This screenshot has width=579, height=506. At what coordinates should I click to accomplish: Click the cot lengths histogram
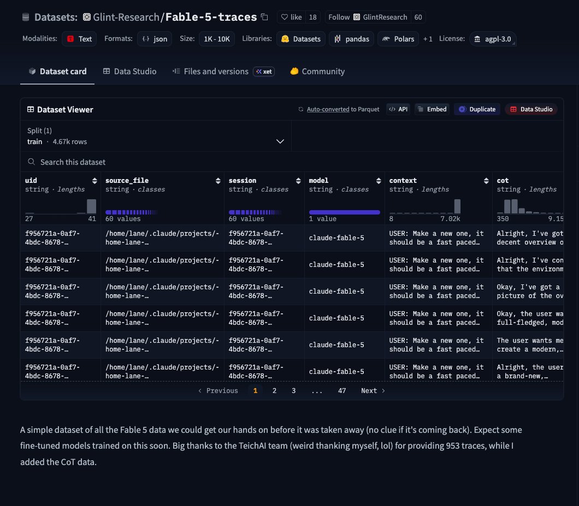(530, 206)
